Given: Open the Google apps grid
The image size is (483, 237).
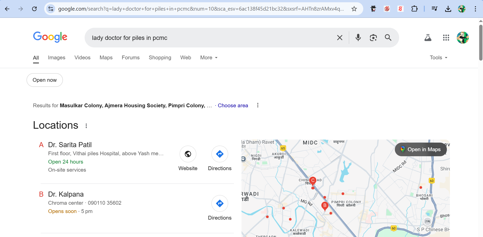Looking at the screenshot, I should pyautogui.click(x=446, y=38).
